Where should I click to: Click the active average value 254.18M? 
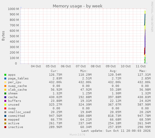coord(114,123)
